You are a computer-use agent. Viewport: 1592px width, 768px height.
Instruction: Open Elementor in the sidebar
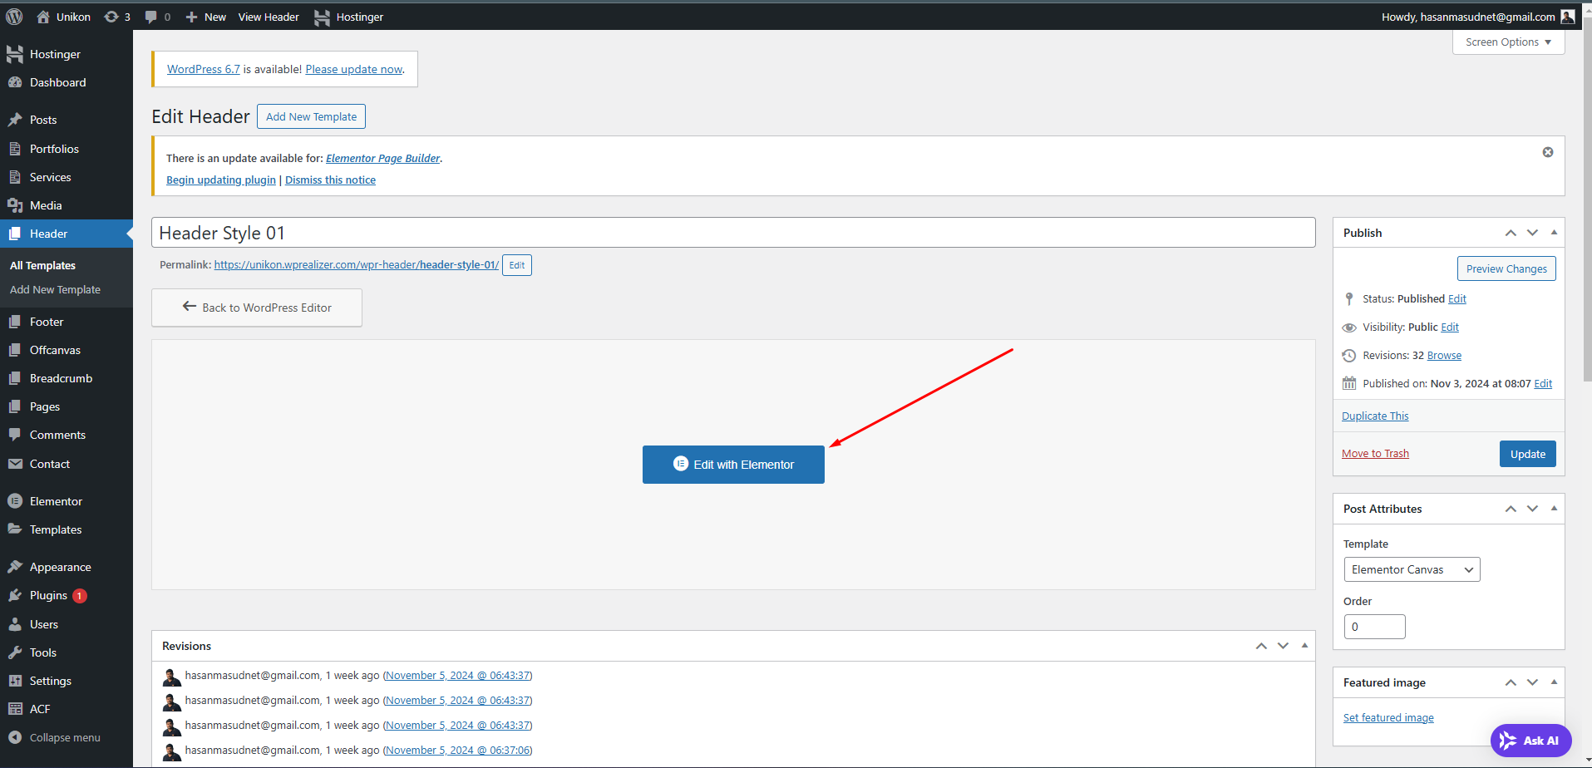56,501
